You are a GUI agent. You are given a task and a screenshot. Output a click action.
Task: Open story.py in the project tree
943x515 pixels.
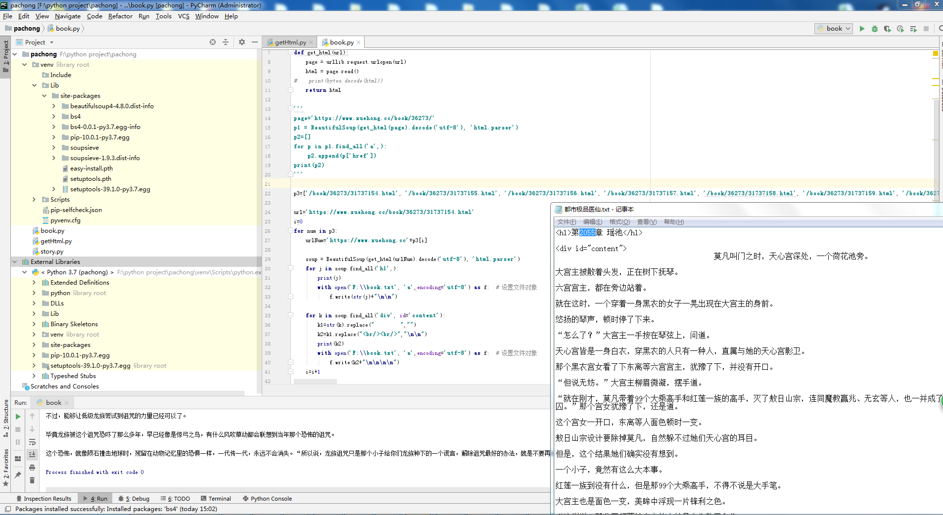[x=51, y=252]
